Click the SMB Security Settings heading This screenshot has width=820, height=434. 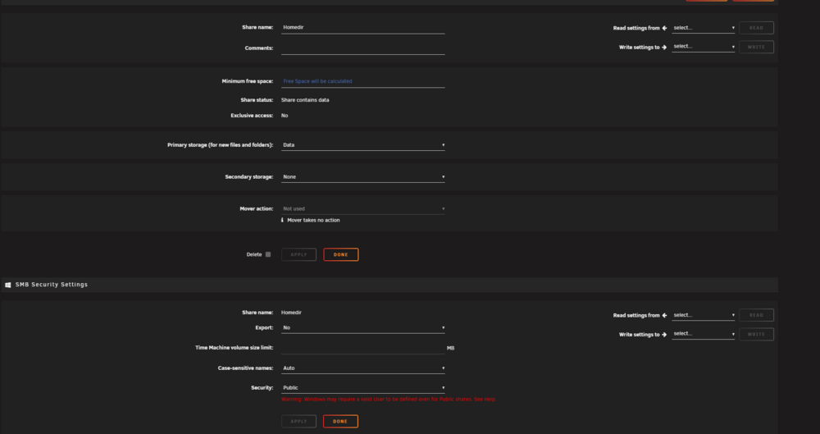point(51,285)
